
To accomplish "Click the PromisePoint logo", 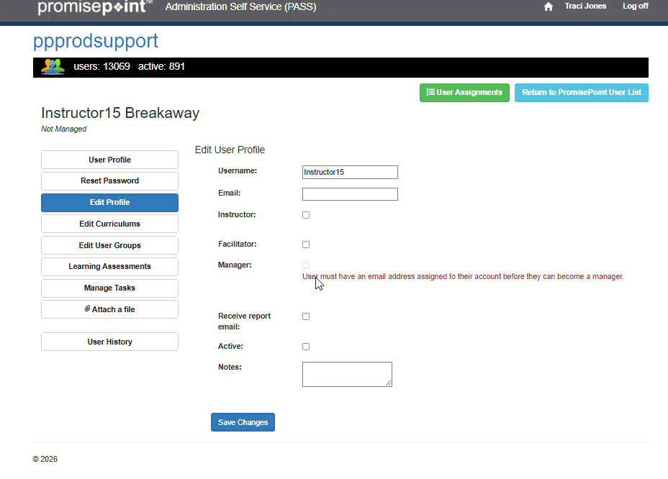I will coord(94,7).
